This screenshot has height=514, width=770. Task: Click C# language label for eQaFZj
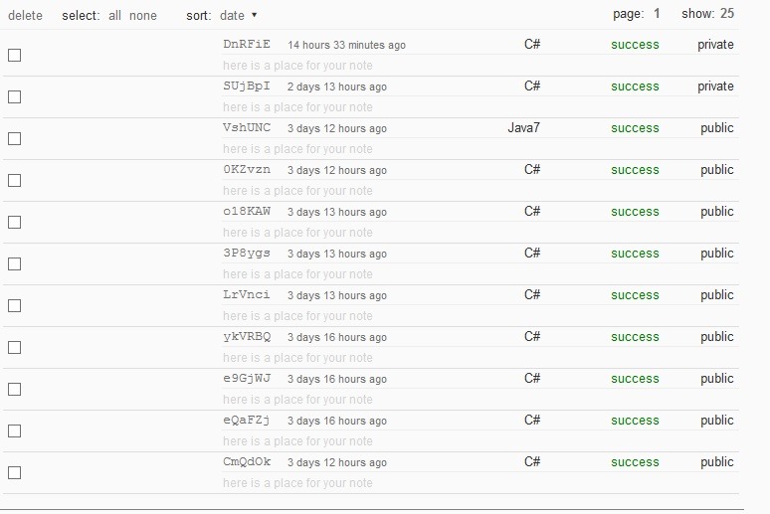532,420
